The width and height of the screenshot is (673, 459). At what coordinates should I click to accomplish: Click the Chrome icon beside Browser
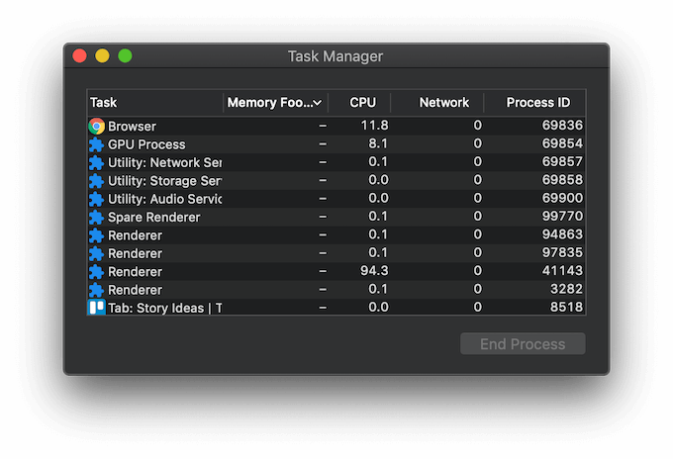(x=97, y=126)
